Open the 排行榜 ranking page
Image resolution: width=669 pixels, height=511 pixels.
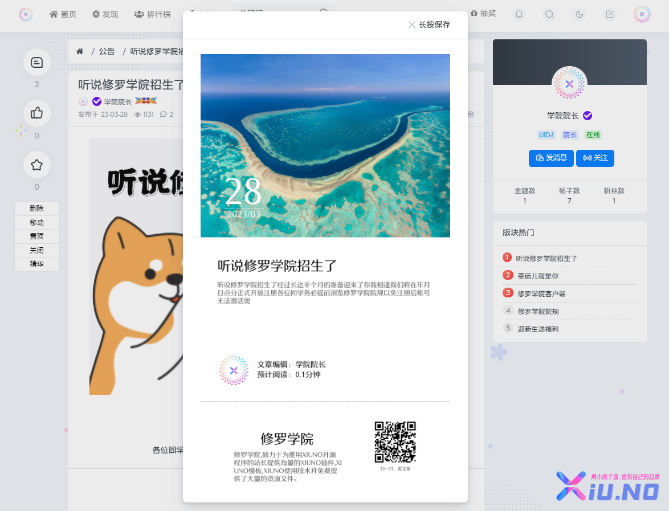[152, 14]
